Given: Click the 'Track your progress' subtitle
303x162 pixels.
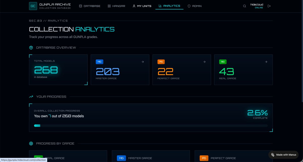Looking at the screenshot, I should (x=63, y=37).
